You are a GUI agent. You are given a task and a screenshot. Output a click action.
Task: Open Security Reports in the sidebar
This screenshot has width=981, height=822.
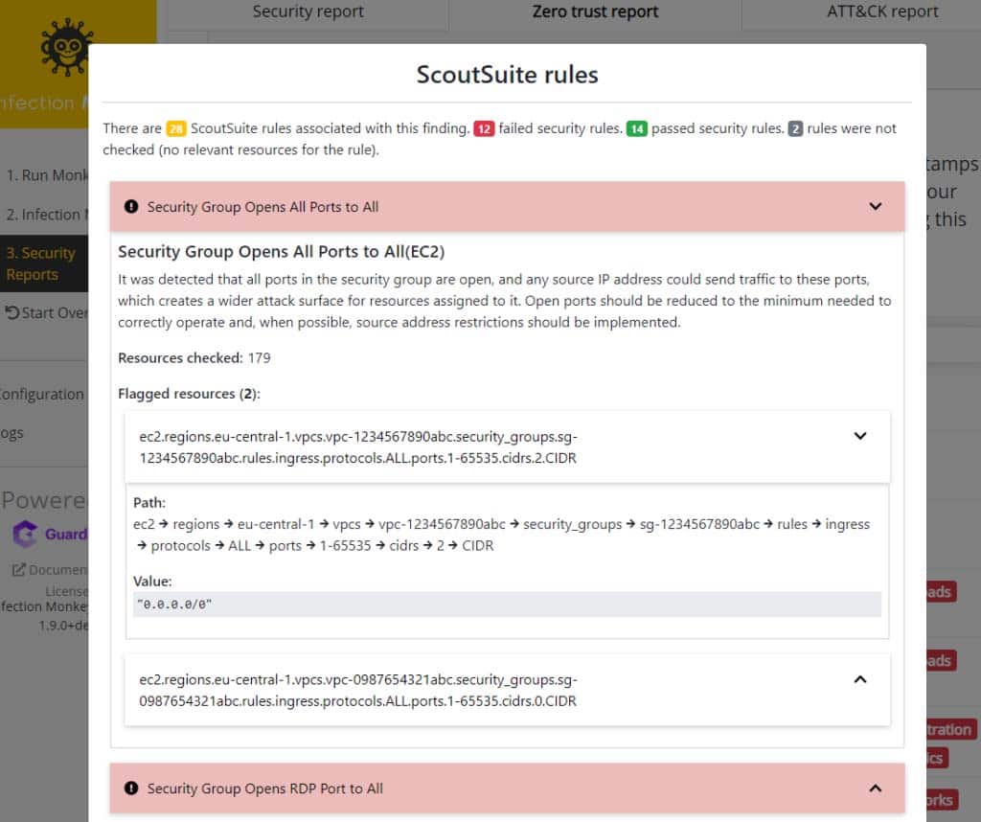(43, 263)
